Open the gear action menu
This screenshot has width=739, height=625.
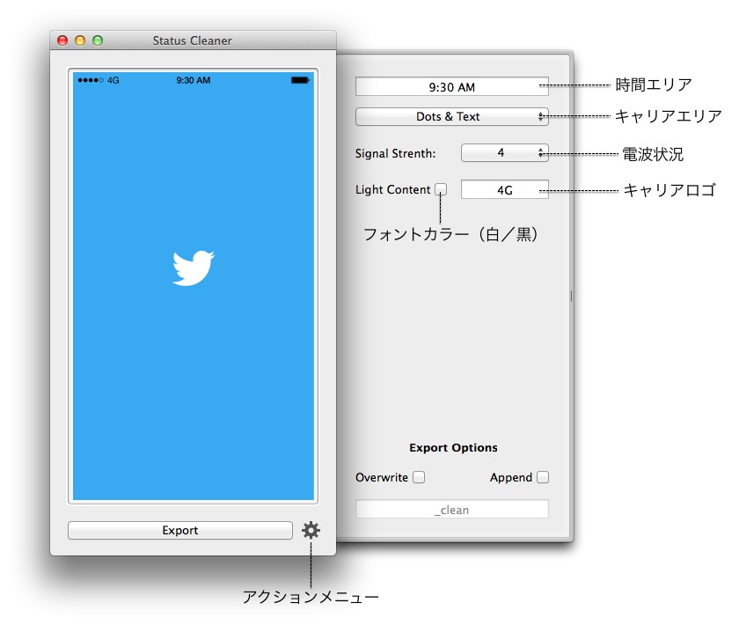tap(311, 530)
